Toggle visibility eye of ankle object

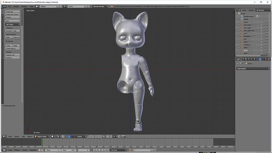click(261, 22)
